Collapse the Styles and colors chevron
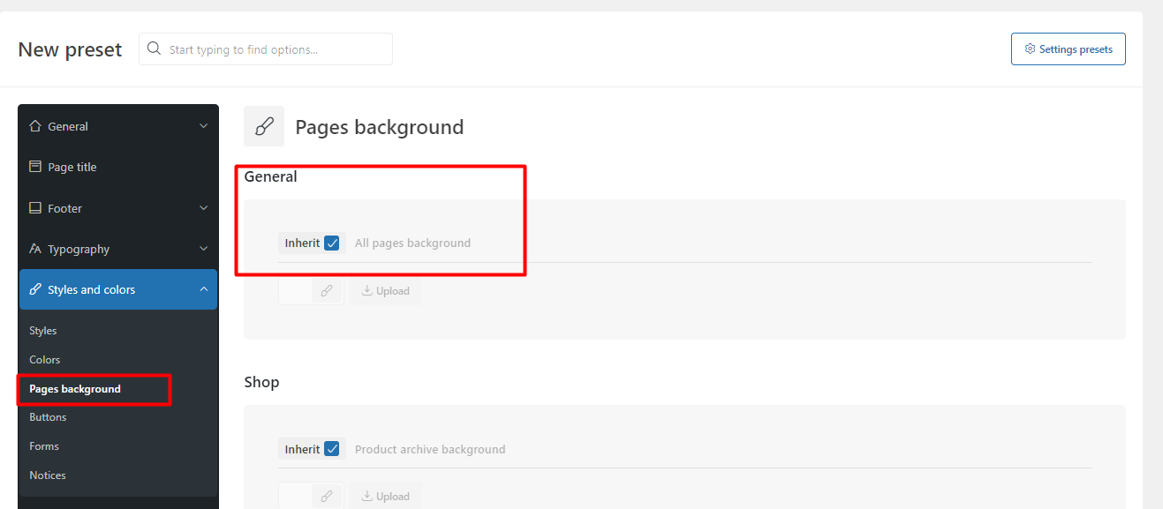Screen dimensions: 1163x509 204,289
